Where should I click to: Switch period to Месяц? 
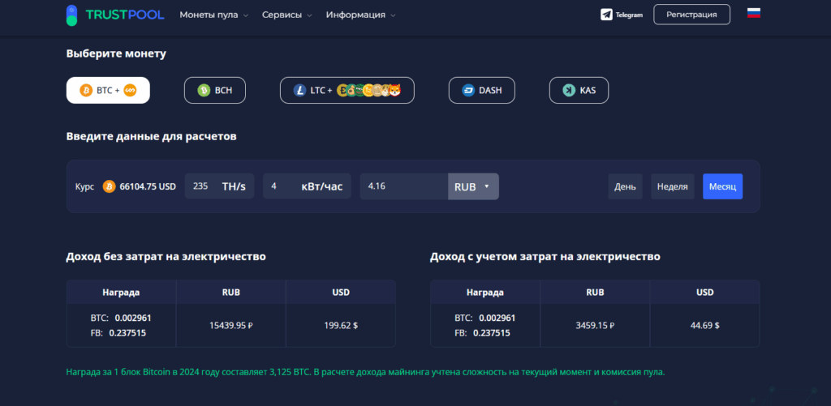pyautogui.click(x=723, y=186)
